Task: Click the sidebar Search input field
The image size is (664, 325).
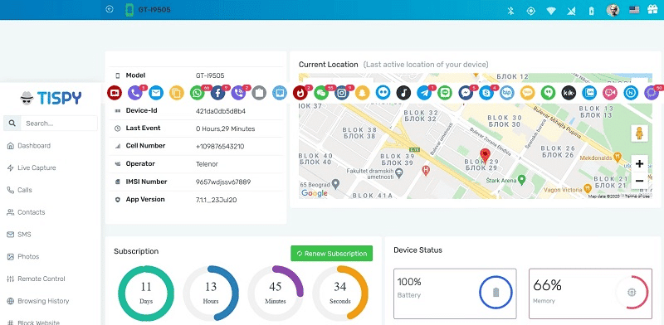Action: (59, 124)
